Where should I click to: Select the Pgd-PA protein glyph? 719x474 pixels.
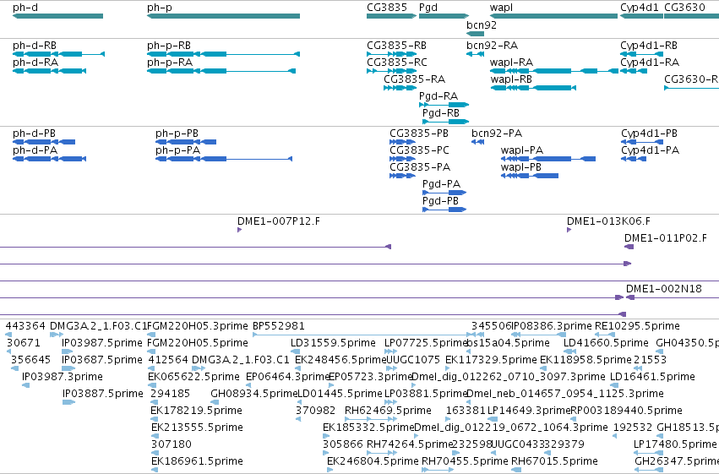[444, 193]
